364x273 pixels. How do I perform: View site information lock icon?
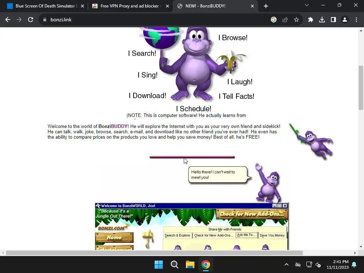(x=45, y=20)
